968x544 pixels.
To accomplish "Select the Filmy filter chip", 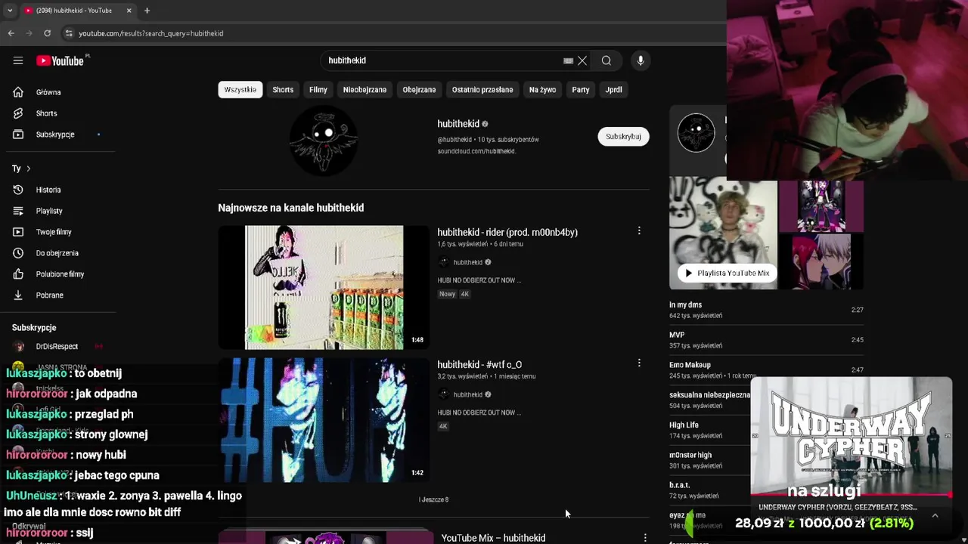I will coord(318,90).
